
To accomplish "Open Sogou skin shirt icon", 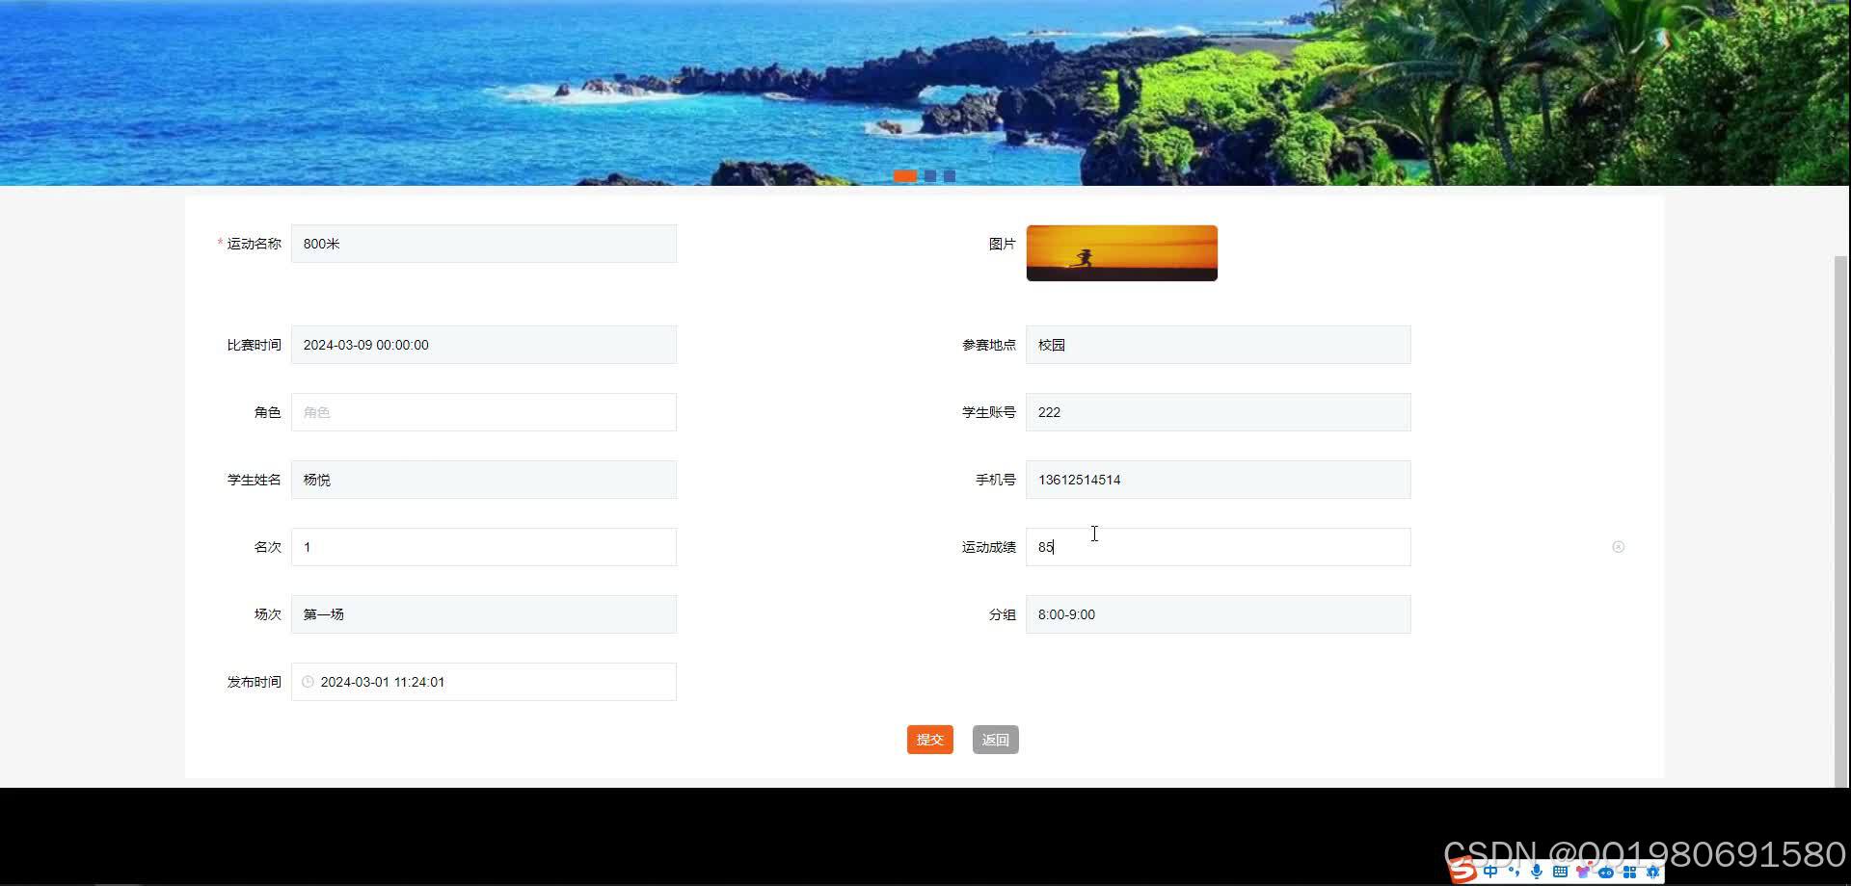I will pos(1583,871).
